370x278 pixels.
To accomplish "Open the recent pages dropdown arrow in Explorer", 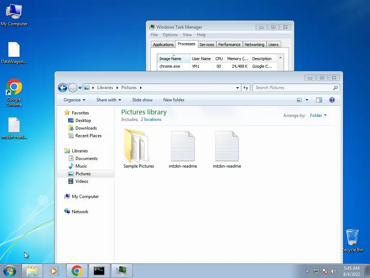I will point(80,88).
